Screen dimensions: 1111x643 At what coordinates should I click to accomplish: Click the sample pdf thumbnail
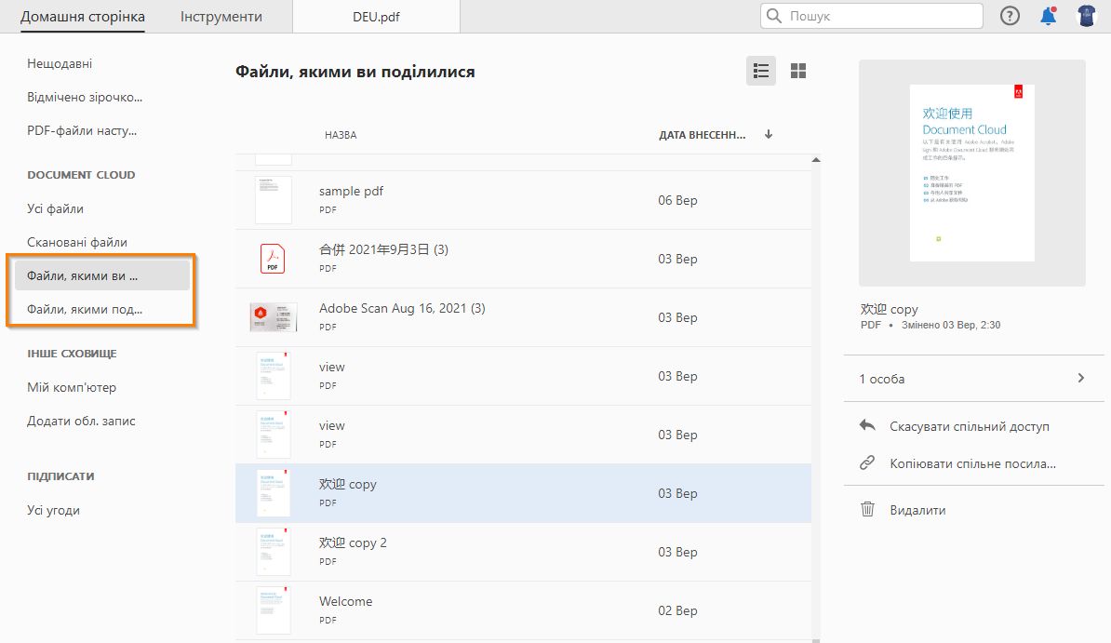click(273, 200)
